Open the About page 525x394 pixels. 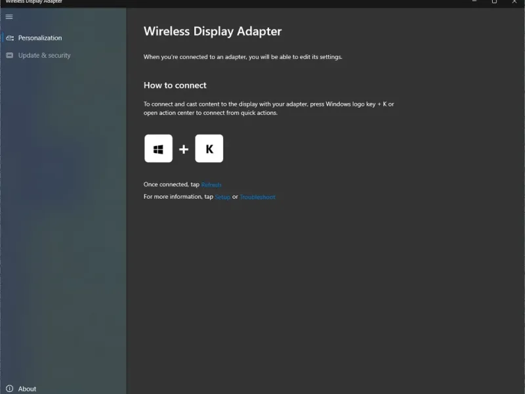click(27, 389)
